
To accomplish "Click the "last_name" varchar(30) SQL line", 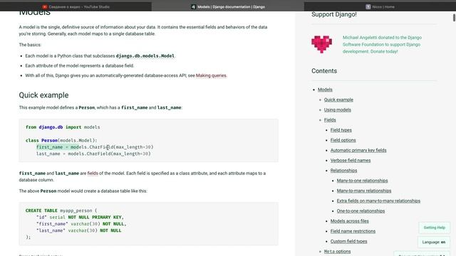I will (x=78, y=230).
